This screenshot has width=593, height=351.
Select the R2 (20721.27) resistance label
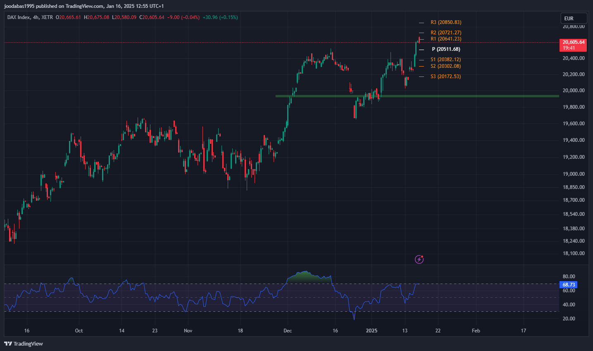[445, 33]
